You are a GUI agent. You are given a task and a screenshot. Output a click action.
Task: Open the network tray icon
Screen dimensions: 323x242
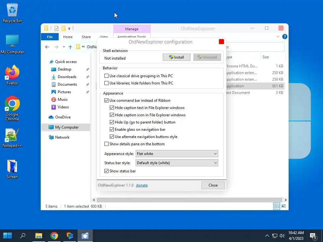click(275, 236)
